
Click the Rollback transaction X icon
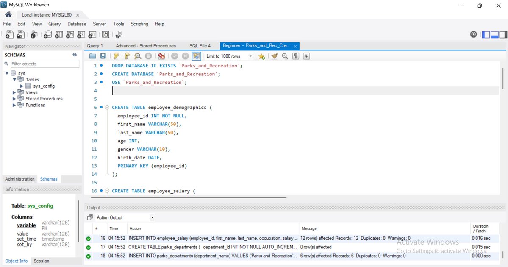[x=185, y=56]
